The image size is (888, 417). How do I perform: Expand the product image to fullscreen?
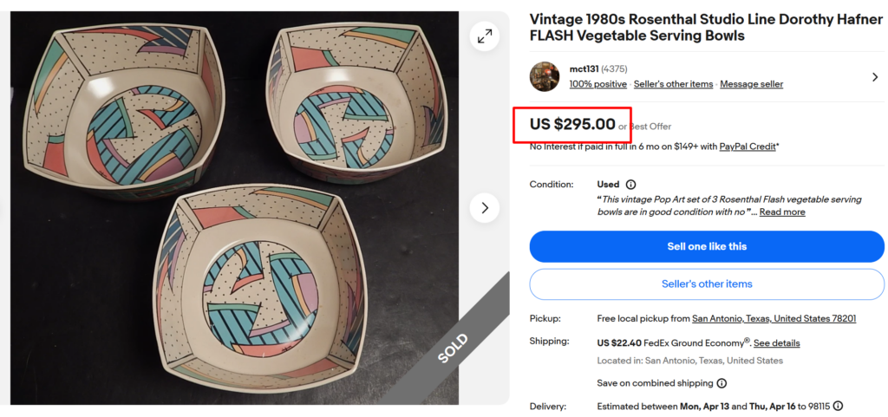tap(484, 36)
